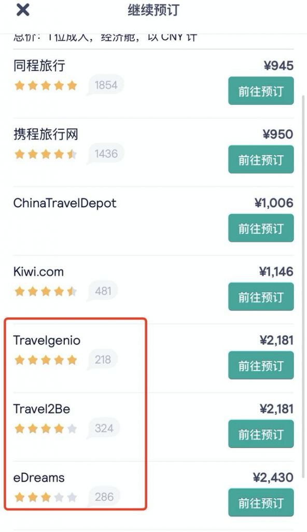Close the booking dialog with X icon
This screenshot has height=532, width=307.
23,9
